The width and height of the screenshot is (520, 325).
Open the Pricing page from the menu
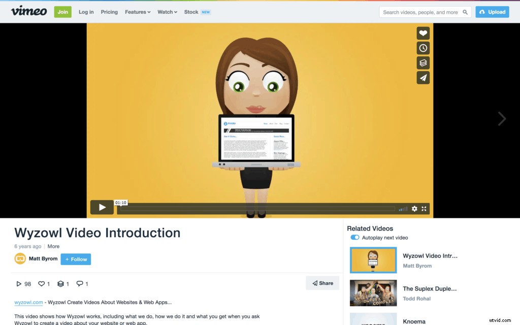109,12
